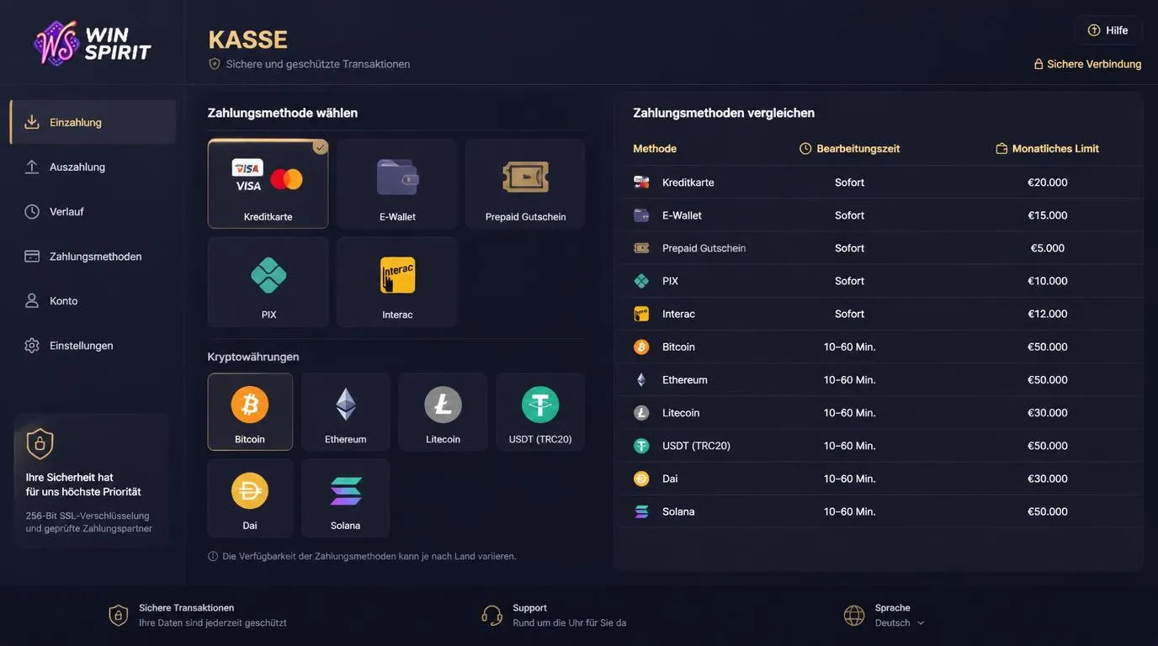Click the Auszahlung upload icon in sidebar
1158x646 pixels.
32,167
